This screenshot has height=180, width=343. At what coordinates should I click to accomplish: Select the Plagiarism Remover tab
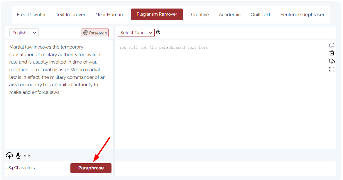pyautogui.click(x=157, y=14)
